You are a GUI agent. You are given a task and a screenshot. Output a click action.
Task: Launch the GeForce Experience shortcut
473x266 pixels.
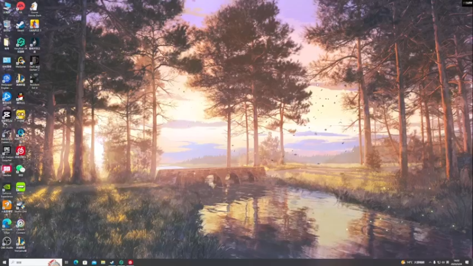pyautogui.click(x=7, y=190)
